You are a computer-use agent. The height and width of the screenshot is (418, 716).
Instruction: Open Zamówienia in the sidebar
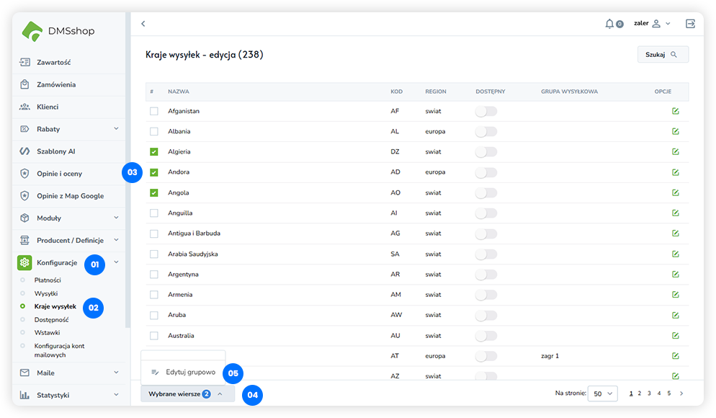[x=56, y=84]
